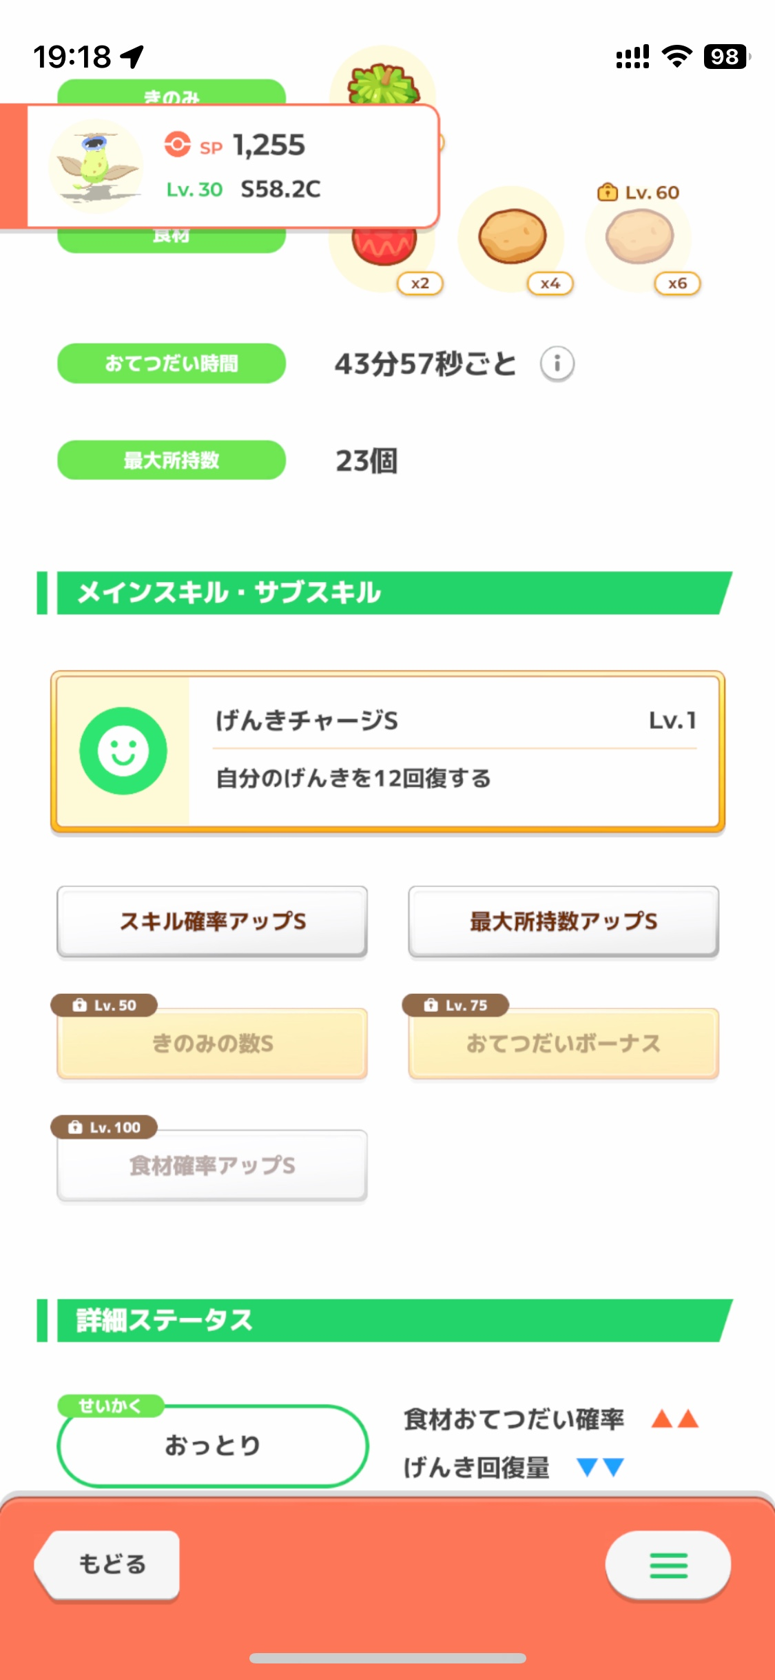Image resolution: width=775 pixels, height=1680 pixels.
Task: Select the 最大所持数アップS sub skill
Action: [x=564, y=921]
